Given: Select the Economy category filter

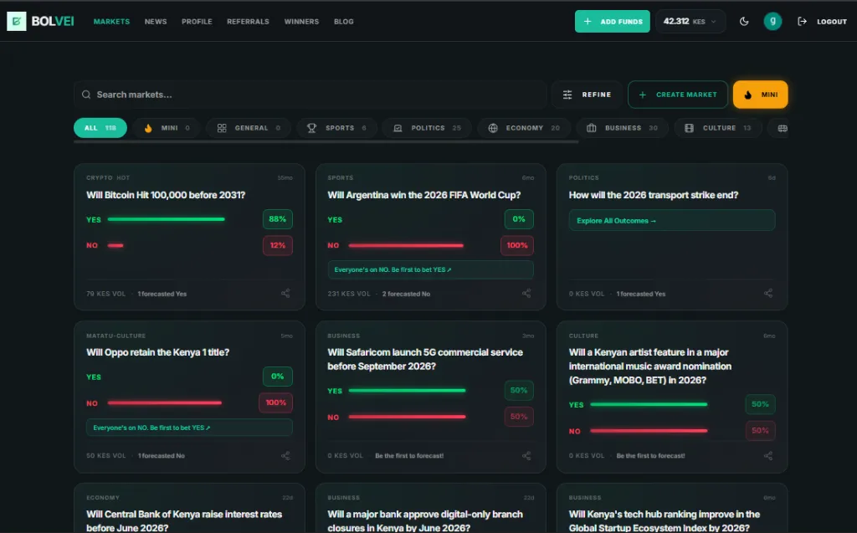Looking at the screenshot, I should [524, 128].
